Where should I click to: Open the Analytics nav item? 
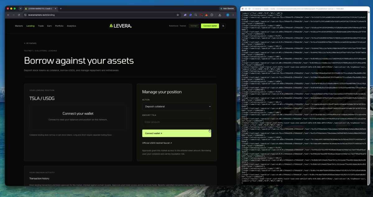pos(71,26)
